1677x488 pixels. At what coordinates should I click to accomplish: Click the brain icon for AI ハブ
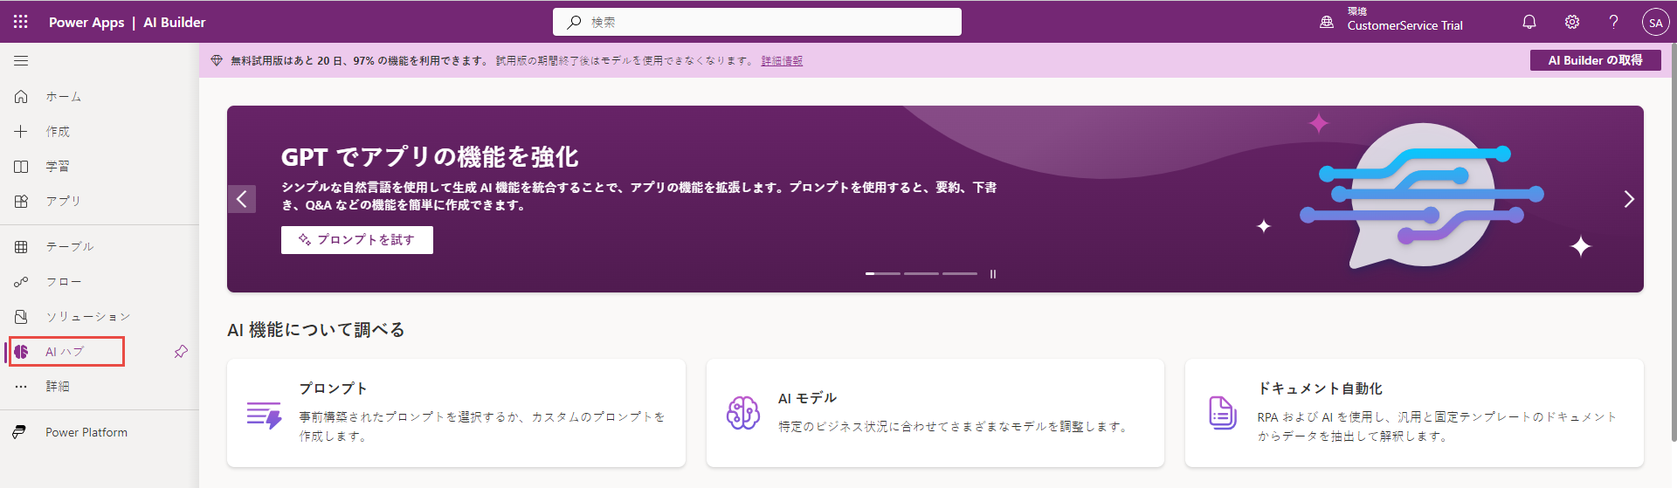(21, 352)
